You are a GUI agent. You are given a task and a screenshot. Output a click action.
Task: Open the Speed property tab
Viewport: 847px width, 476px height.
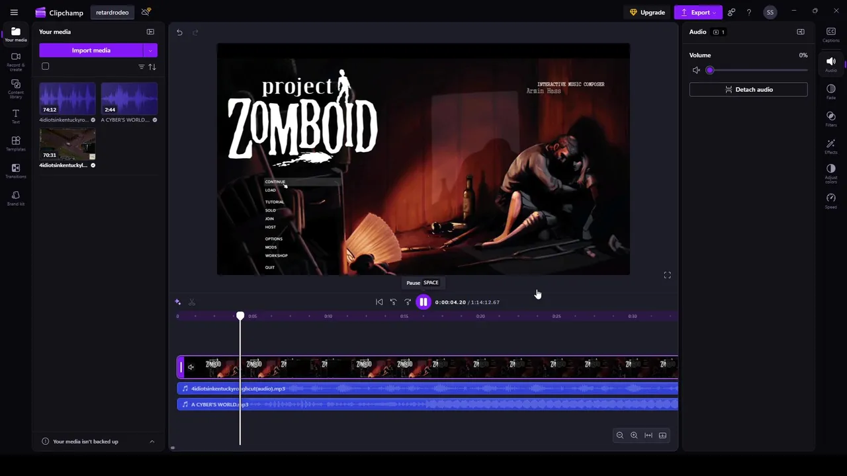[831, 201]
